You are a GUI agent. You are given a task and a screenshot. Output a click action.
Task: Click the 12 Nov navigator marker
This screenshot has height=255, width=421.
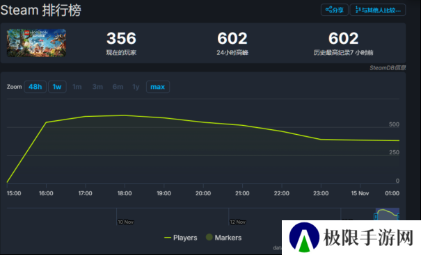[x=237, y=222]
